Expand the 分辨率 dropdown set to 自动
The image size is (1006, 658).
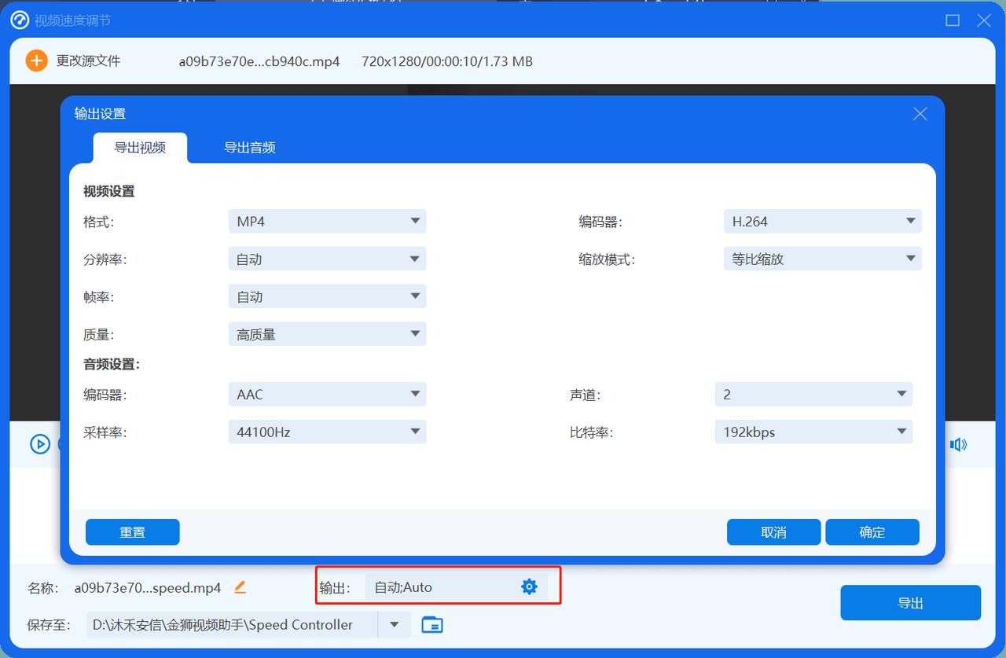327,259
